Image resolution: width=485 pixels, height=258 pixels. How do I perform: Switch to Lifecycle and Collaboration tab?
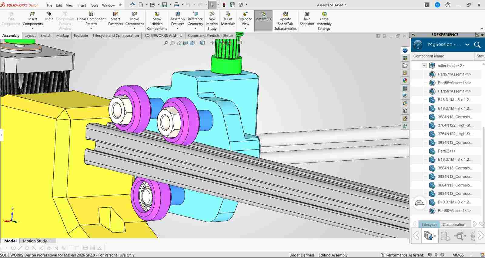pos(116,35)
